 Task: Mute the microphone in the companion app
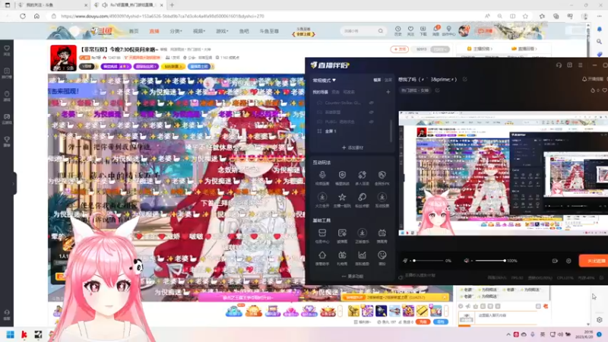405,261
